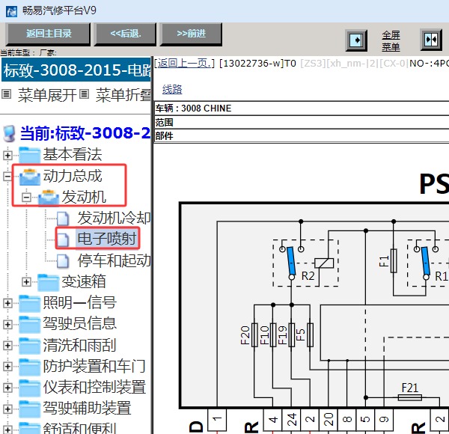Expand the 仪表和控制装置 folder
Viewport: 449px width, 434px height.
pos(7,388)
